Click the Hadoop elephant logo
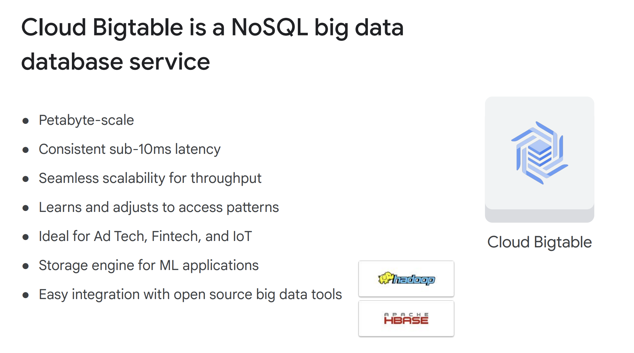This screenshot has width=634, height=353. point(406,279)
